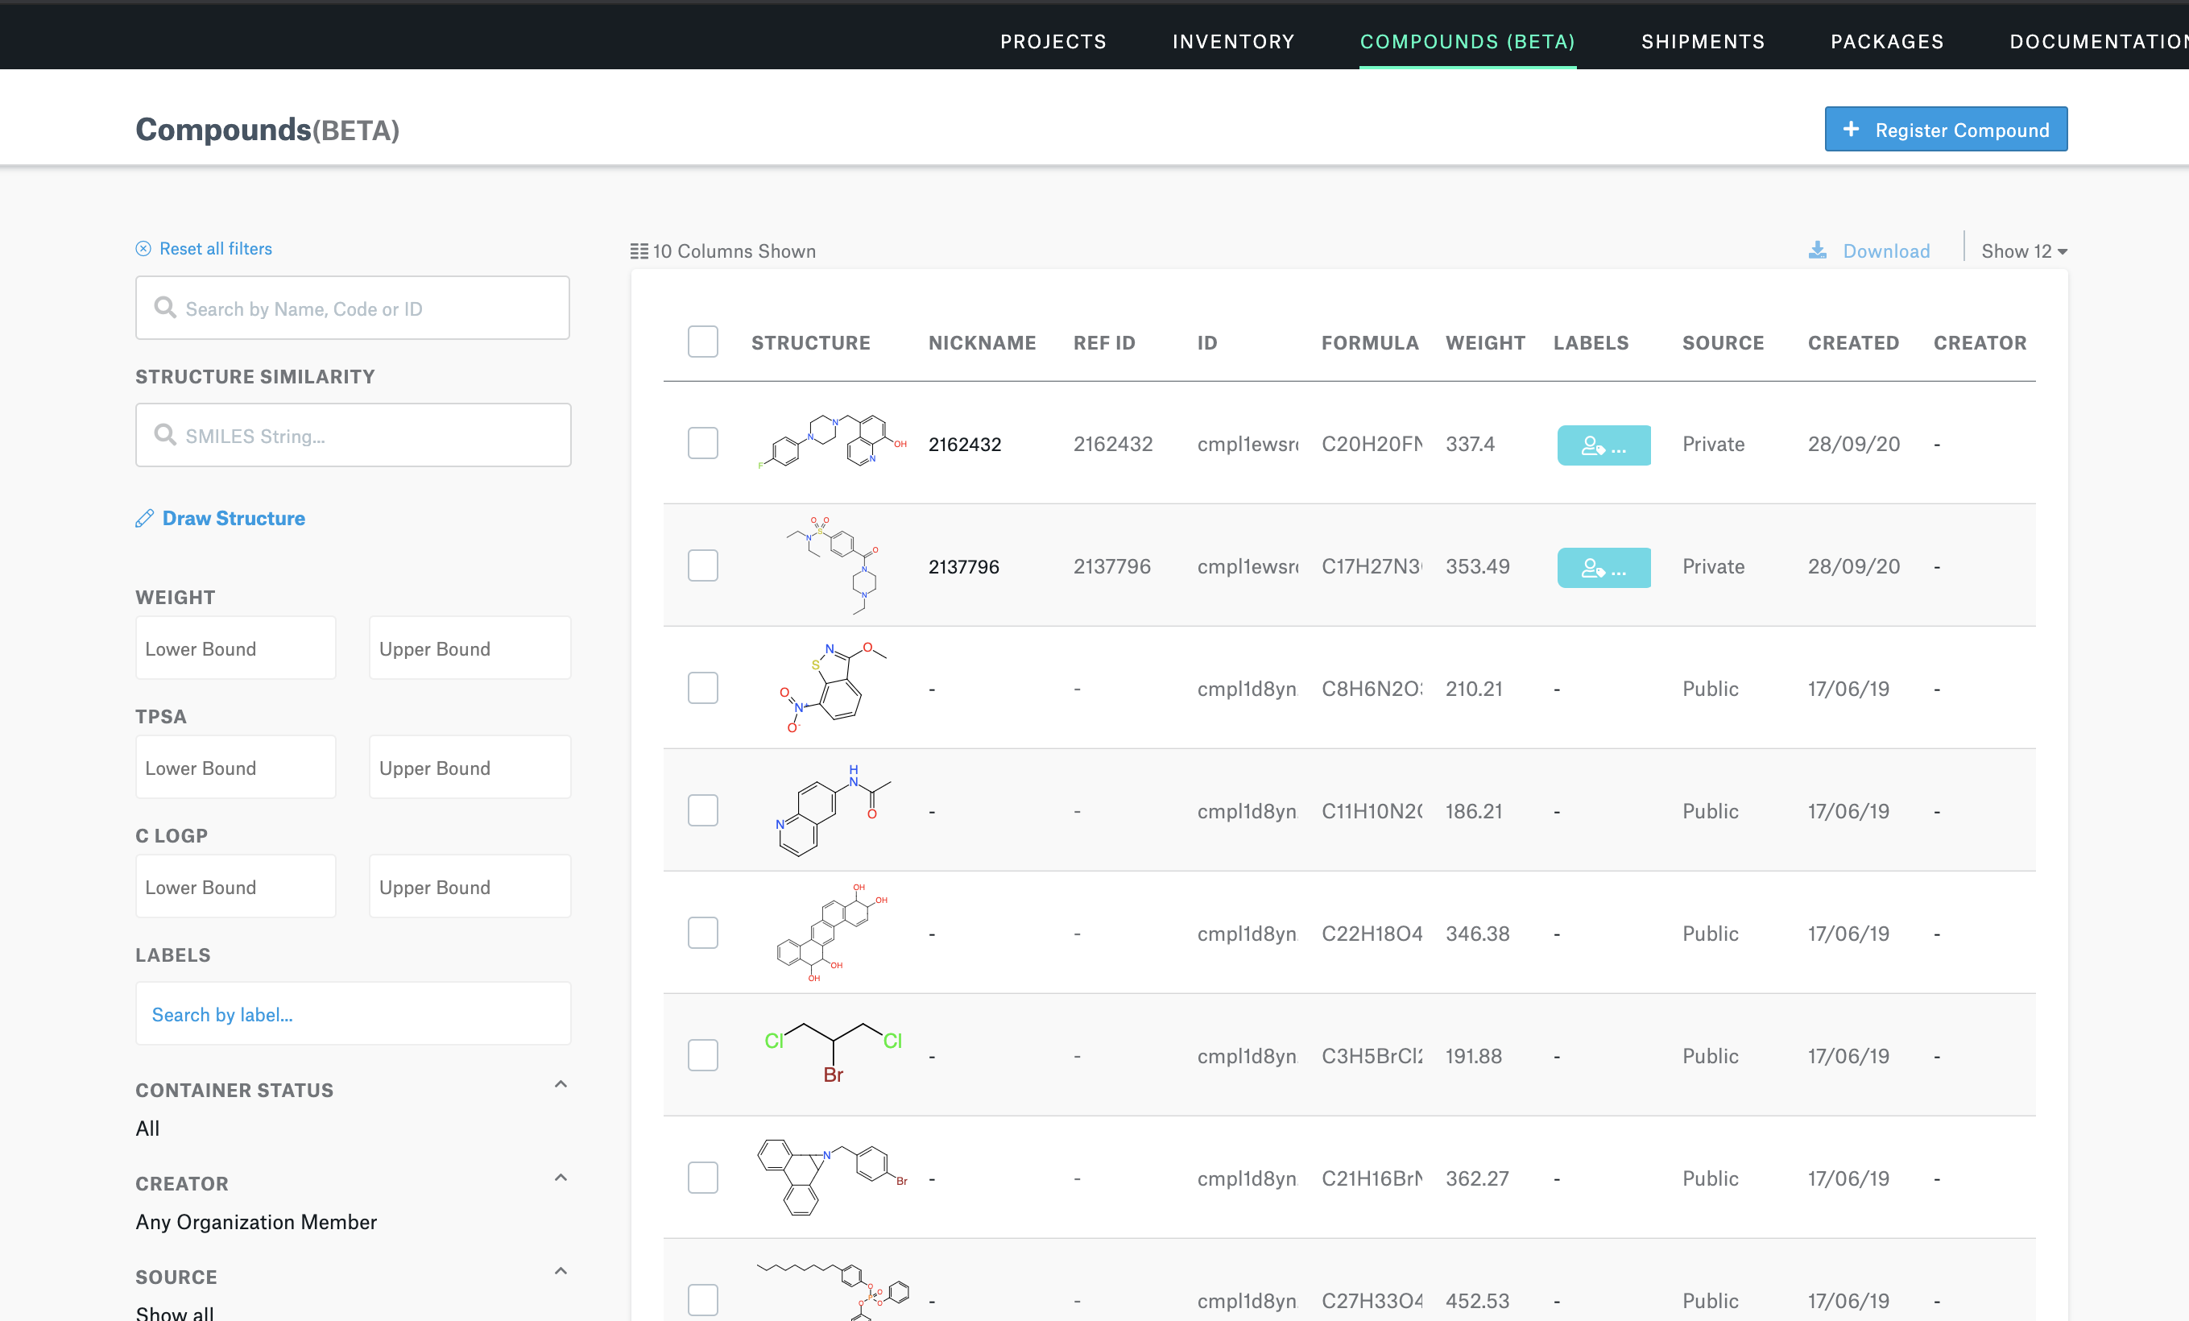Open the Show 12 rows dropdown

pyautogui.click(x=2024, y=251)
